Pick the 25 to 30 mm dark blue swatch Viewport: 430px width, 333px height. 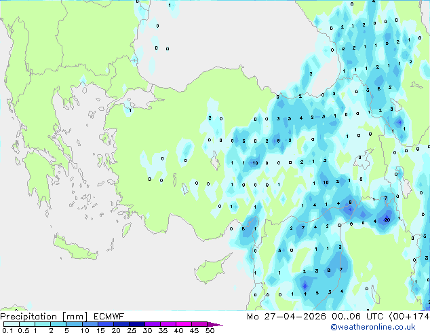tap(137, 324)
